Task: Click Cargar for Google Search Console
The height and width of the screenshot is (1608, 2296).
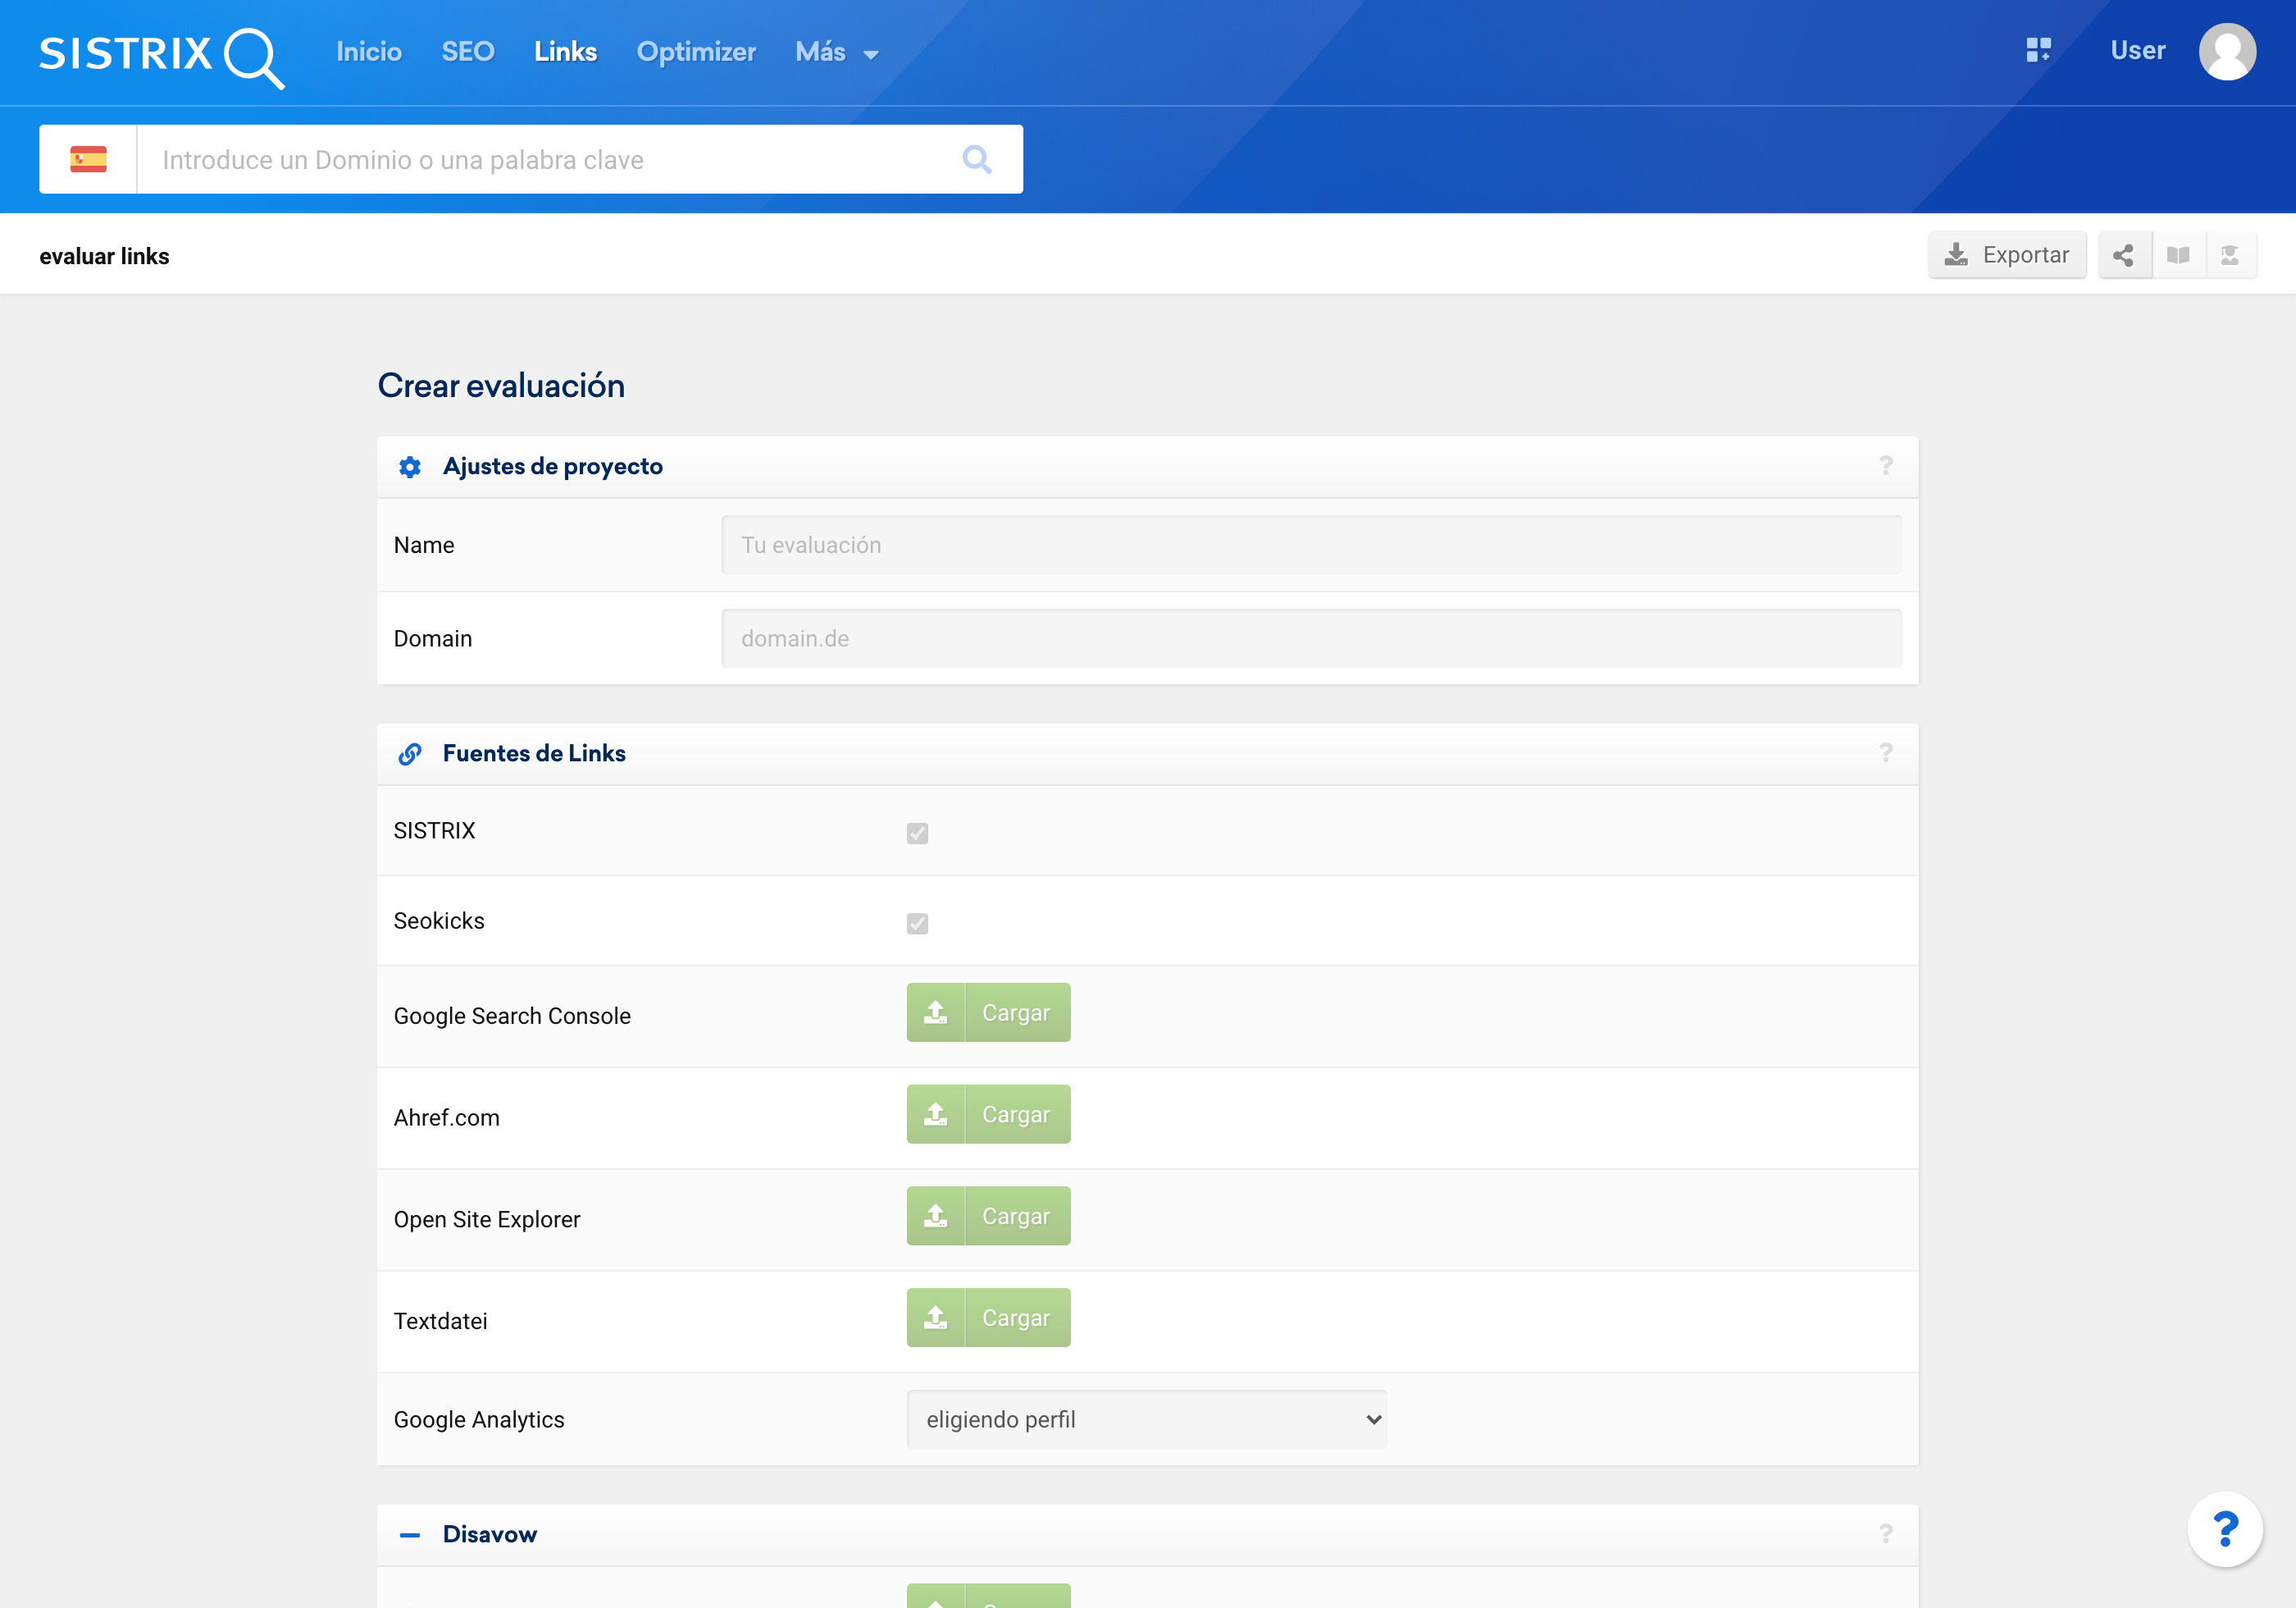Action: 988,1012
